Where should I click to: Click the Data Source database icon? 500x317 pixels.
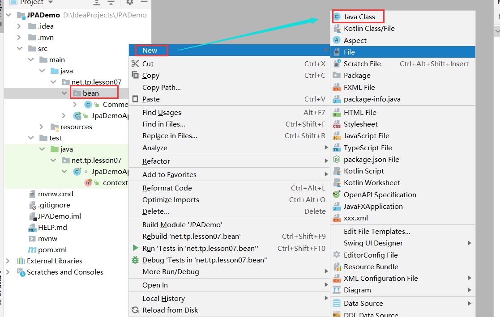click(x=337, y=303)
